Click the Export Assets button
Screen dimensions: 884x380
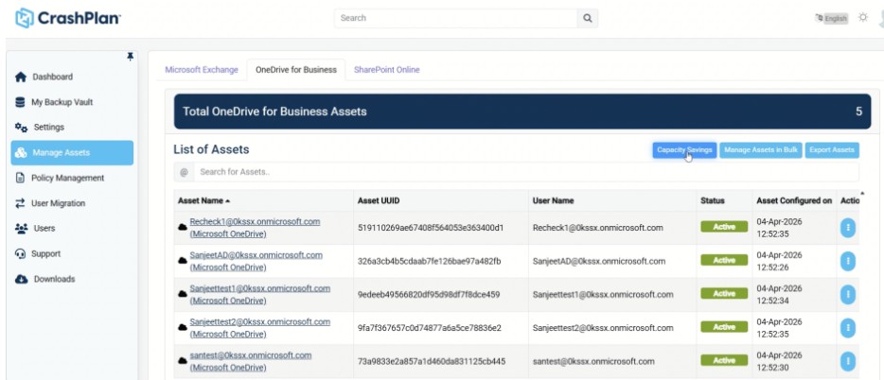coord(832,150)
